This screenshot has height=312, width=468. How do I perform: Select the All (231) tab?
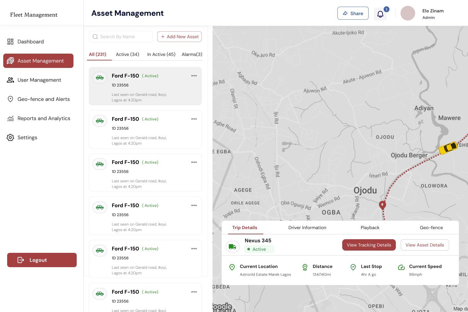tap(97, 54)
